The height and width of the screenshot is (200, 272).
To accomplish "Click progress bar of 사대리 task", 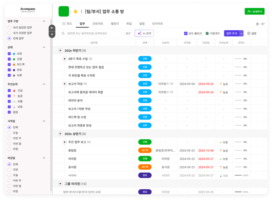I will [x=238, y=175].
